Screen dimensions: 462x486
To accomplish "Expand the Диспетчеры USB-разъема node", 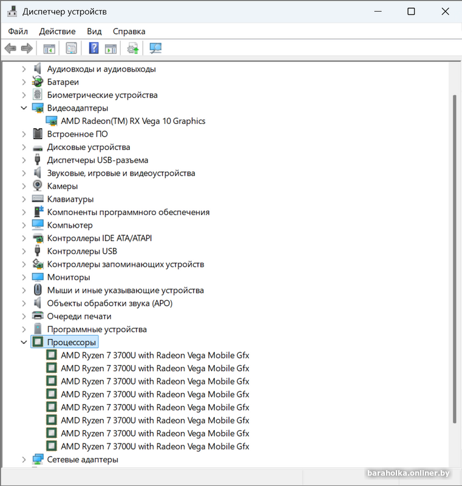I will click(x=24, y=160).
